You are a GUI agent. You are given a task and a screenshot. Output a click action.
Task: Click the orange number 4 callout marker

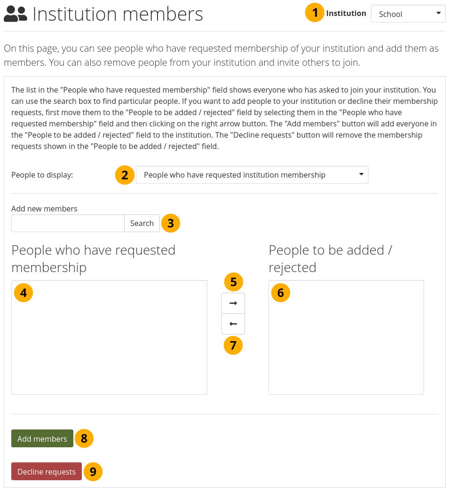pyautogui.click(x=24, y=293)
